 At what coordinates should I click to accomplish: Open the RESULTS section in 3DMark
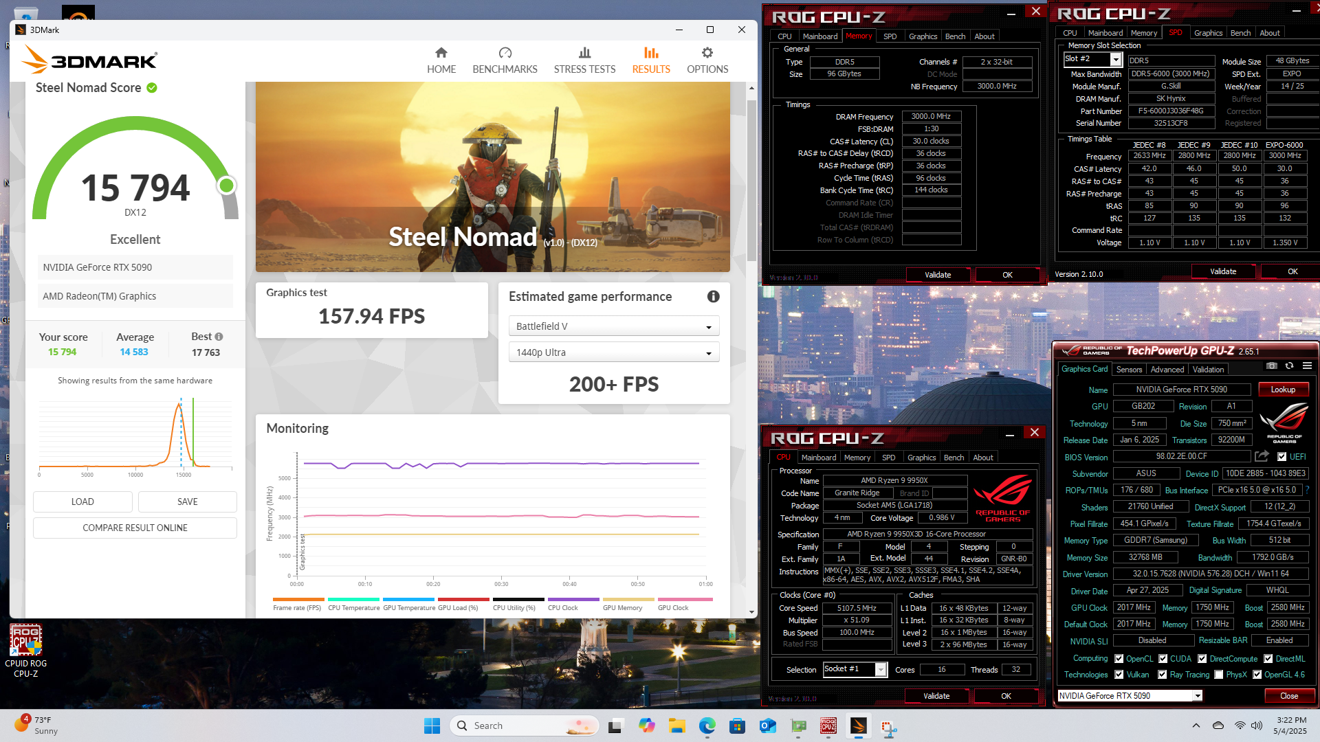point(650,60)
